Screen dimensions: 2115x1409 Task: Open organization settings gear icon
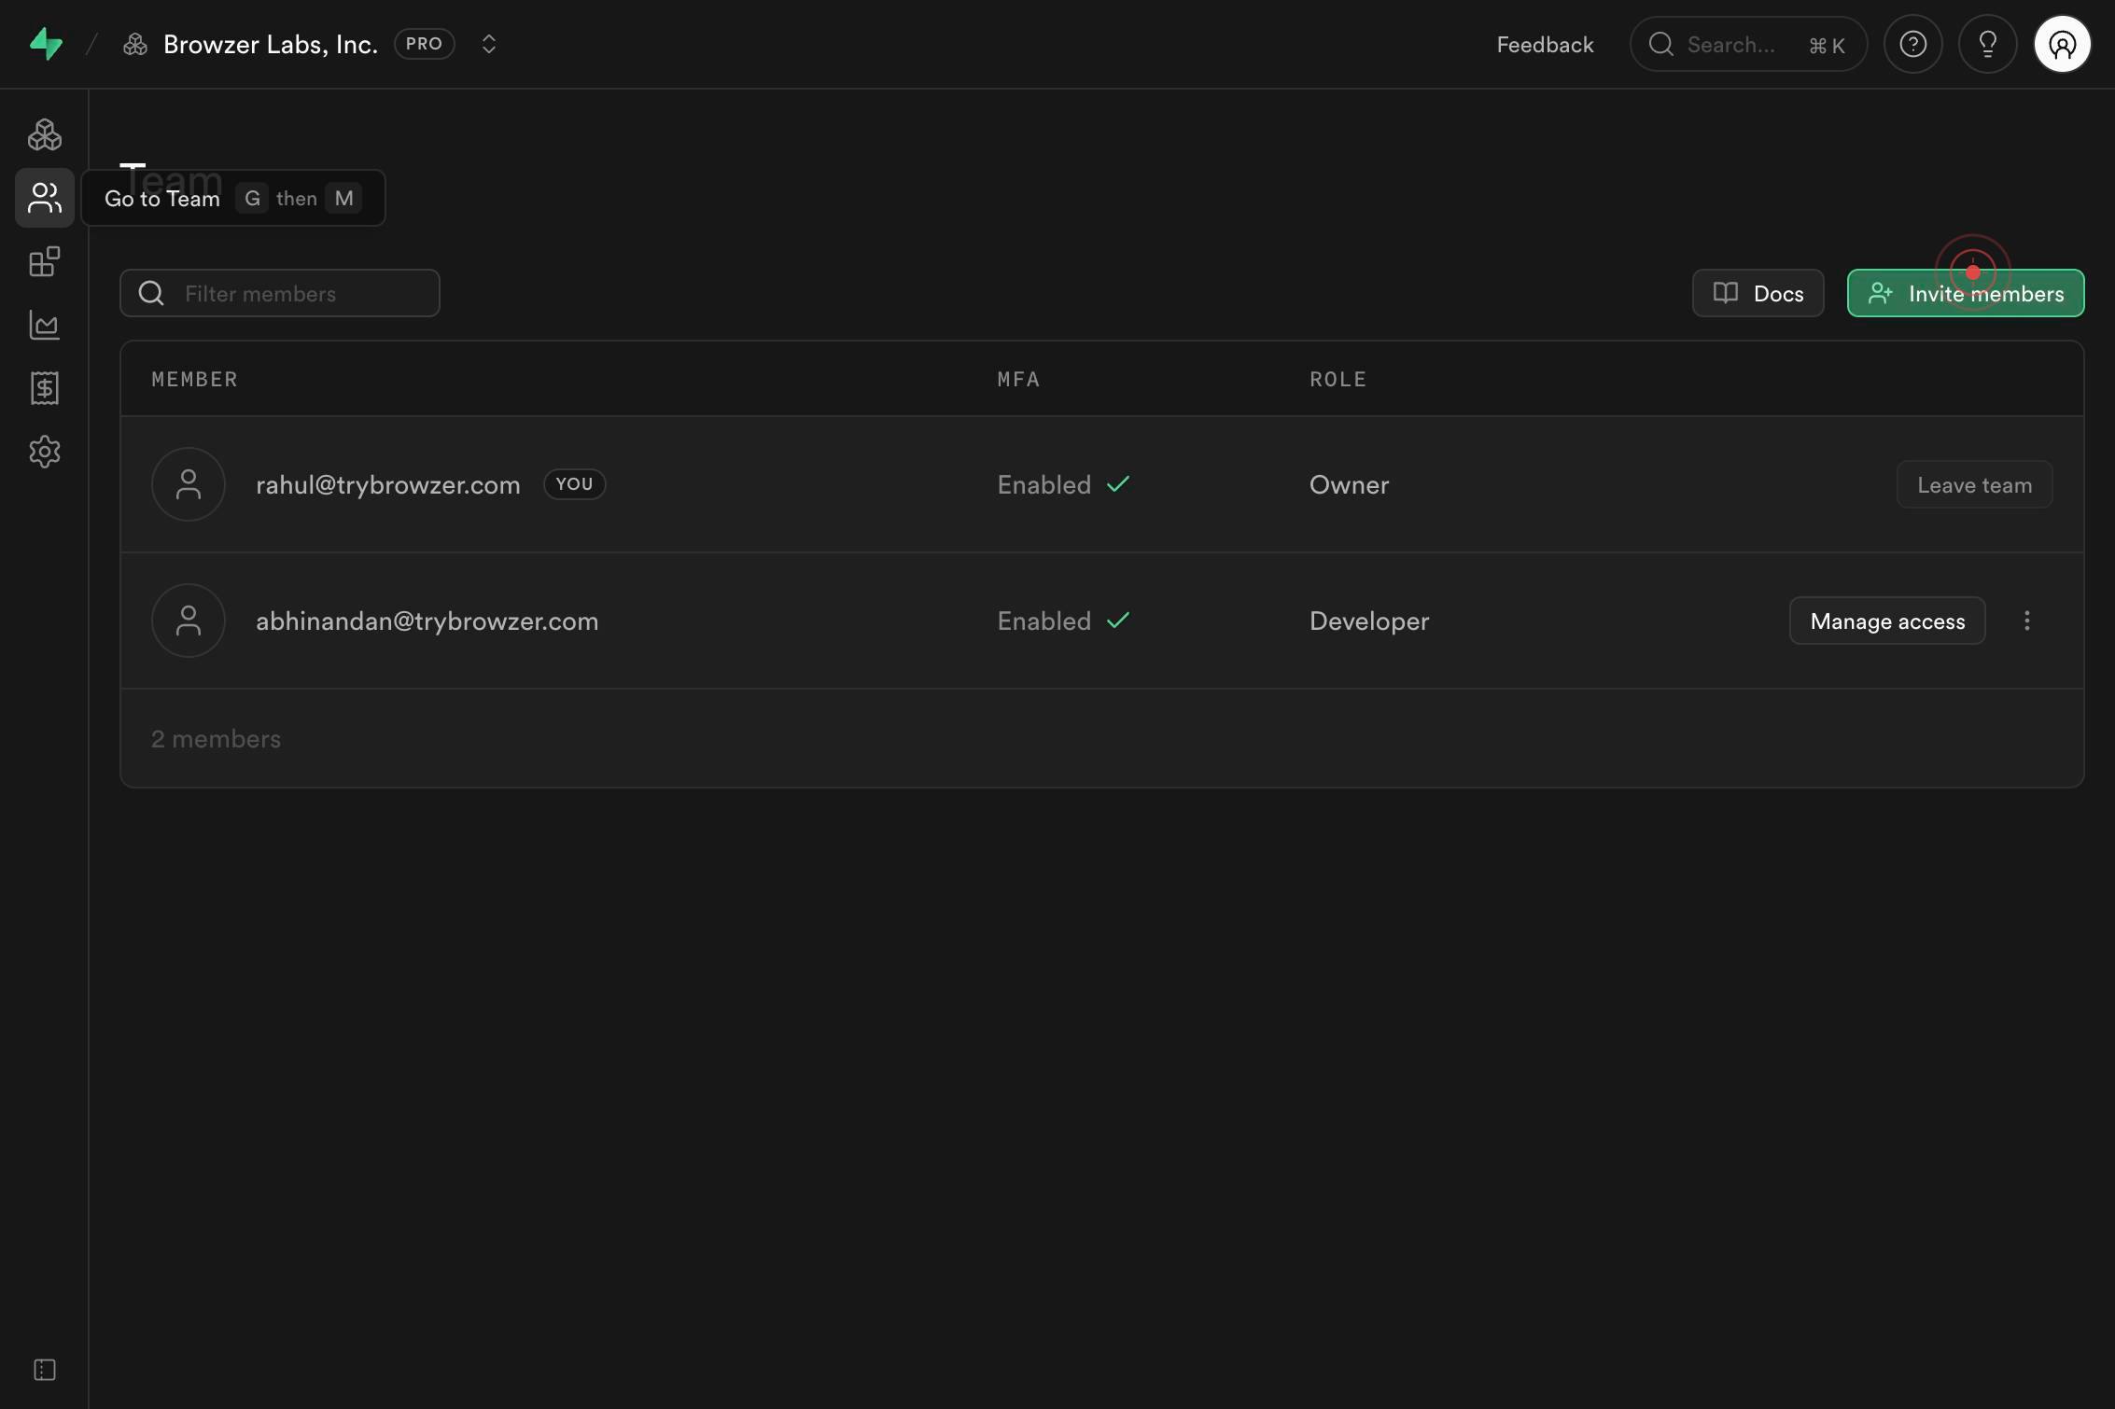[45, 452]
